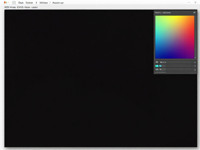Click the small icon left of the bottom row

157,69
